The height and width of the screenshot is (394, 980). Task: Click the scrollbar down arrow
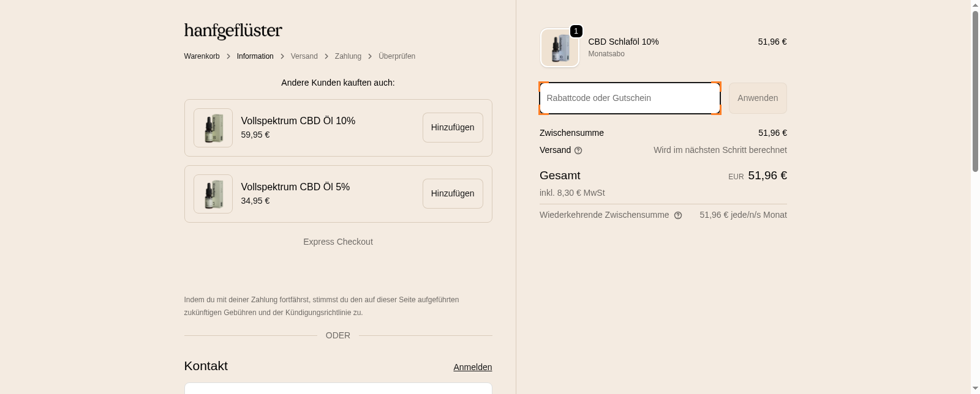[975, 388]
